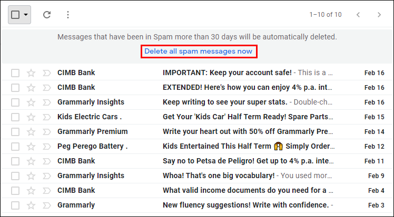The image size is (394, 217).
Task: Star the Peg Perego Battery email
Action: pos(31,146)
